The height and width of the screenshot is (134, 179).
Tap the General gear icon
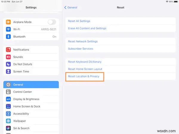click(x=8, y=85)
